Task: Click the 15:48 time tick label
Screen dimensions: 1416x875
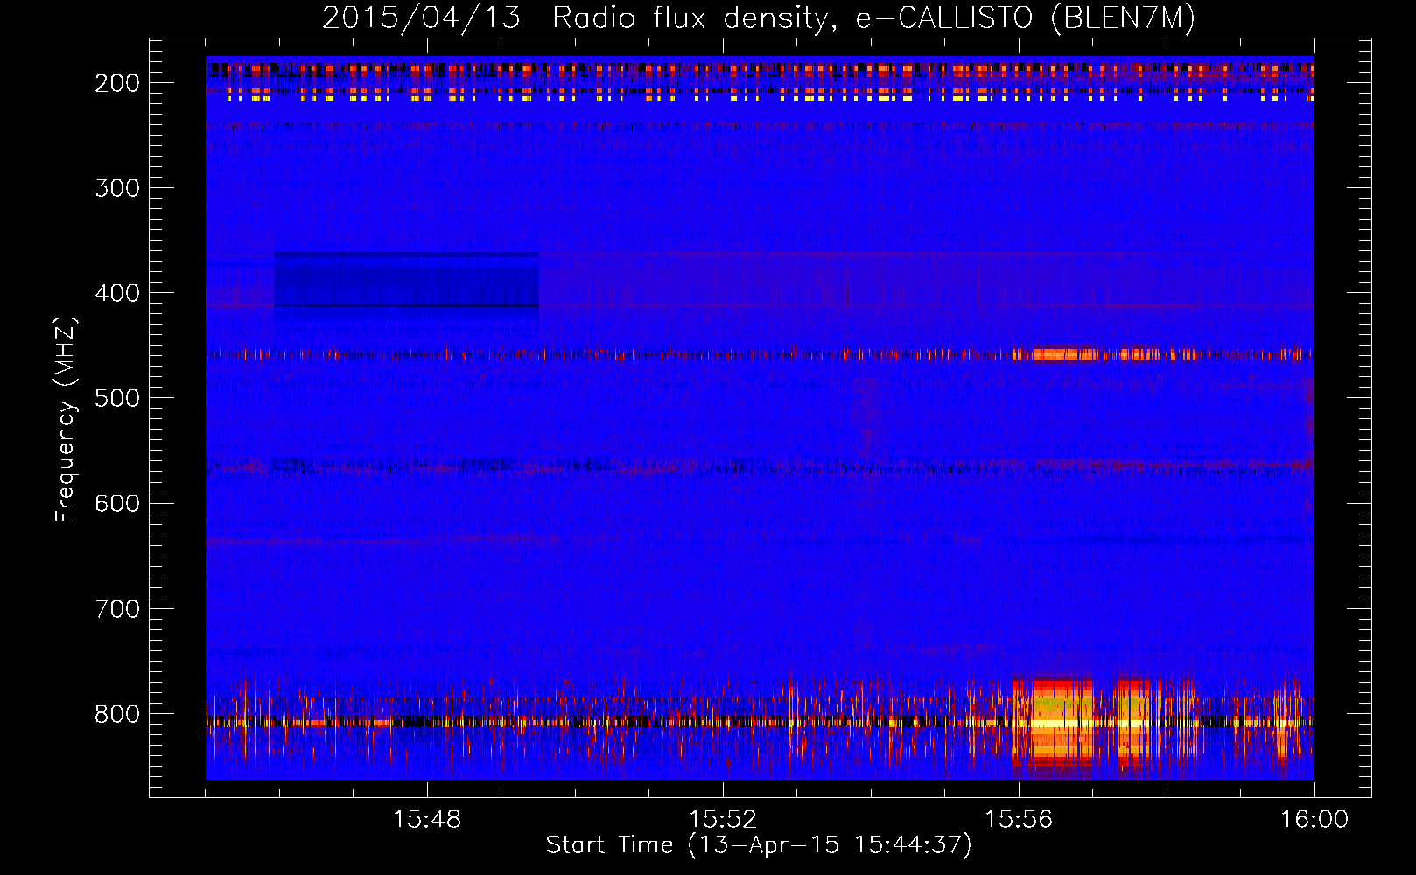Action: (427, 820)
